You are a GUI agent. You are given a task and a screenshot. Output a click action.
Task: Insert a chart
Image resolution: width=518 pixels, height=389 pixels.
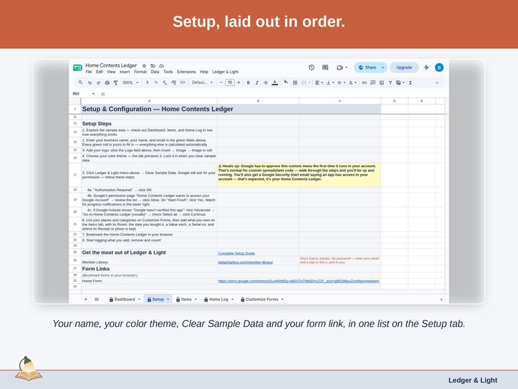pyautogui.click(x=382, y=83)
